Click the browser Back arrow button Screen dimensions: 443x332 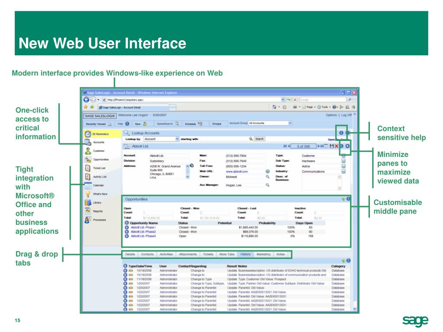click(x=87, y=100)
